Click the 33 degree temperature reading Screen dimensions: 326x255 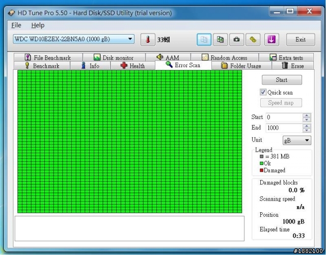pyautogui.click(x=164, y=40)
